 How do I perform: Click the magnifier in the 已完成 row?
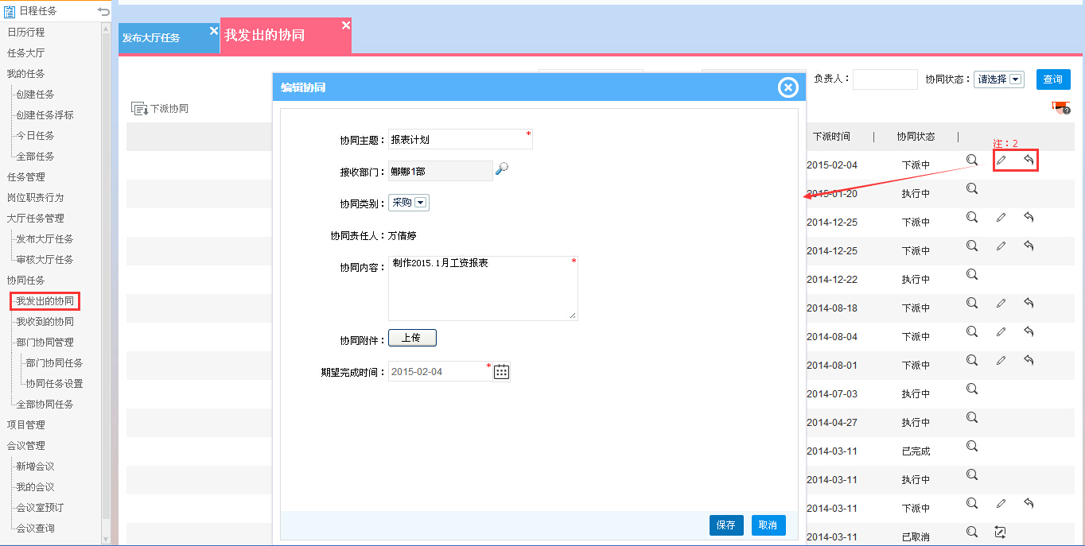pyautogui.click(x=971, y=446)
